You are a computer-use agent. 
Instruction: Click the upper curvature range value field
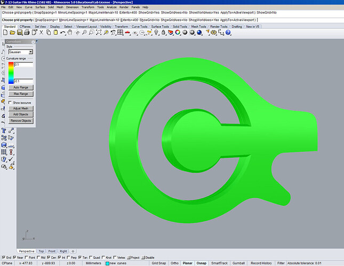pyautogui.click(x=23, y=65)
